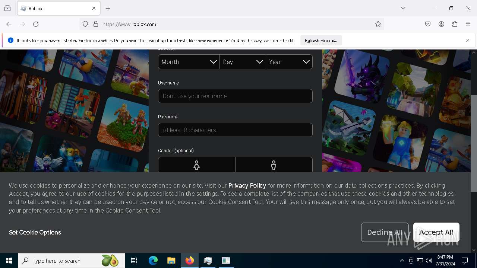Click the Refresh Firefox button

[321, 40]
